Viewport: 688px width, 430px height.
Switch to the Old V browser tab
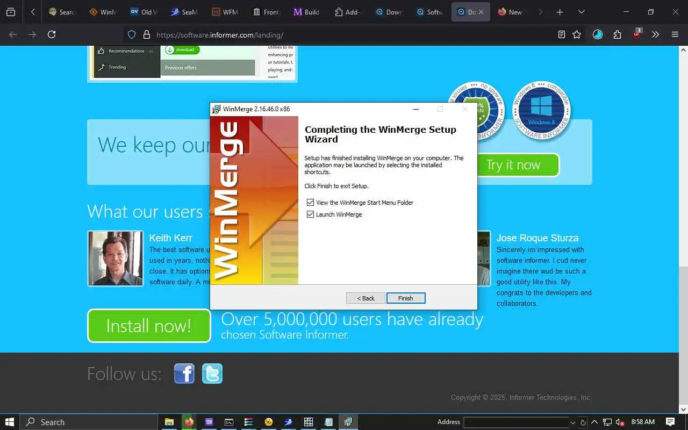(x=144, y=12)
